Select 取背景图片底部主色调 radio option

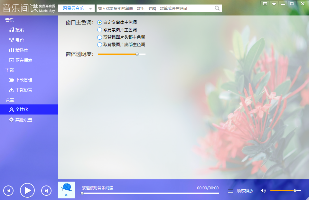click(x=121, y=45)
